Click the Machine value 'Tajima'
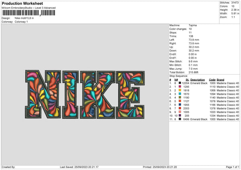Image resolution: width=241 pixels, height=170 pixels. (192, 25)
